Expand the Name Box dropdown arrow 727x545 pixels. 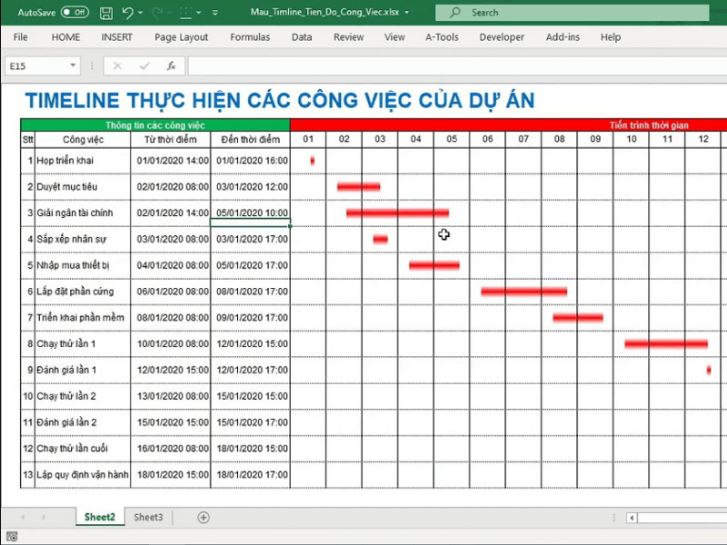tap(74, 66)
